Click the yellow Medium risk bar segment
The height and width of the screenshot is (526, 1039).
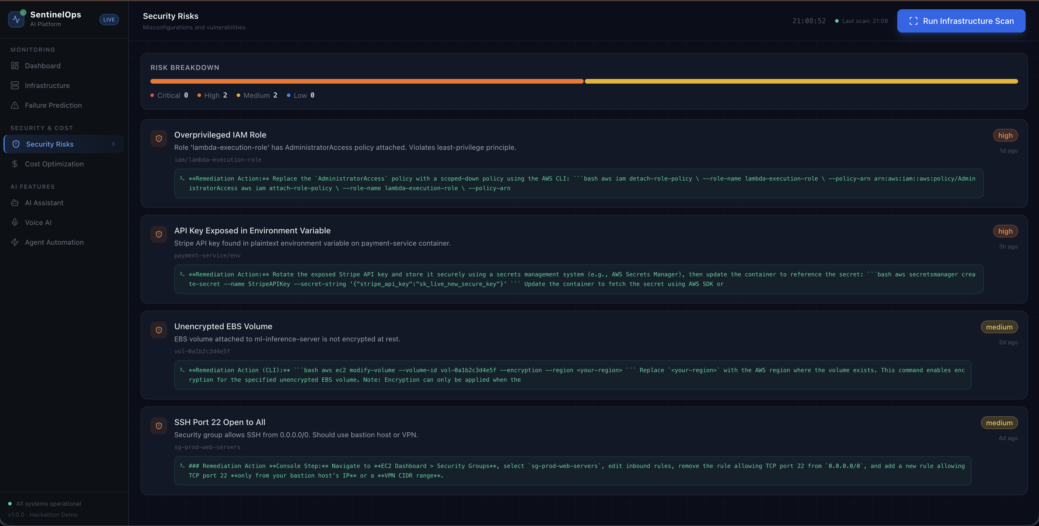click(x=801, y=81)
